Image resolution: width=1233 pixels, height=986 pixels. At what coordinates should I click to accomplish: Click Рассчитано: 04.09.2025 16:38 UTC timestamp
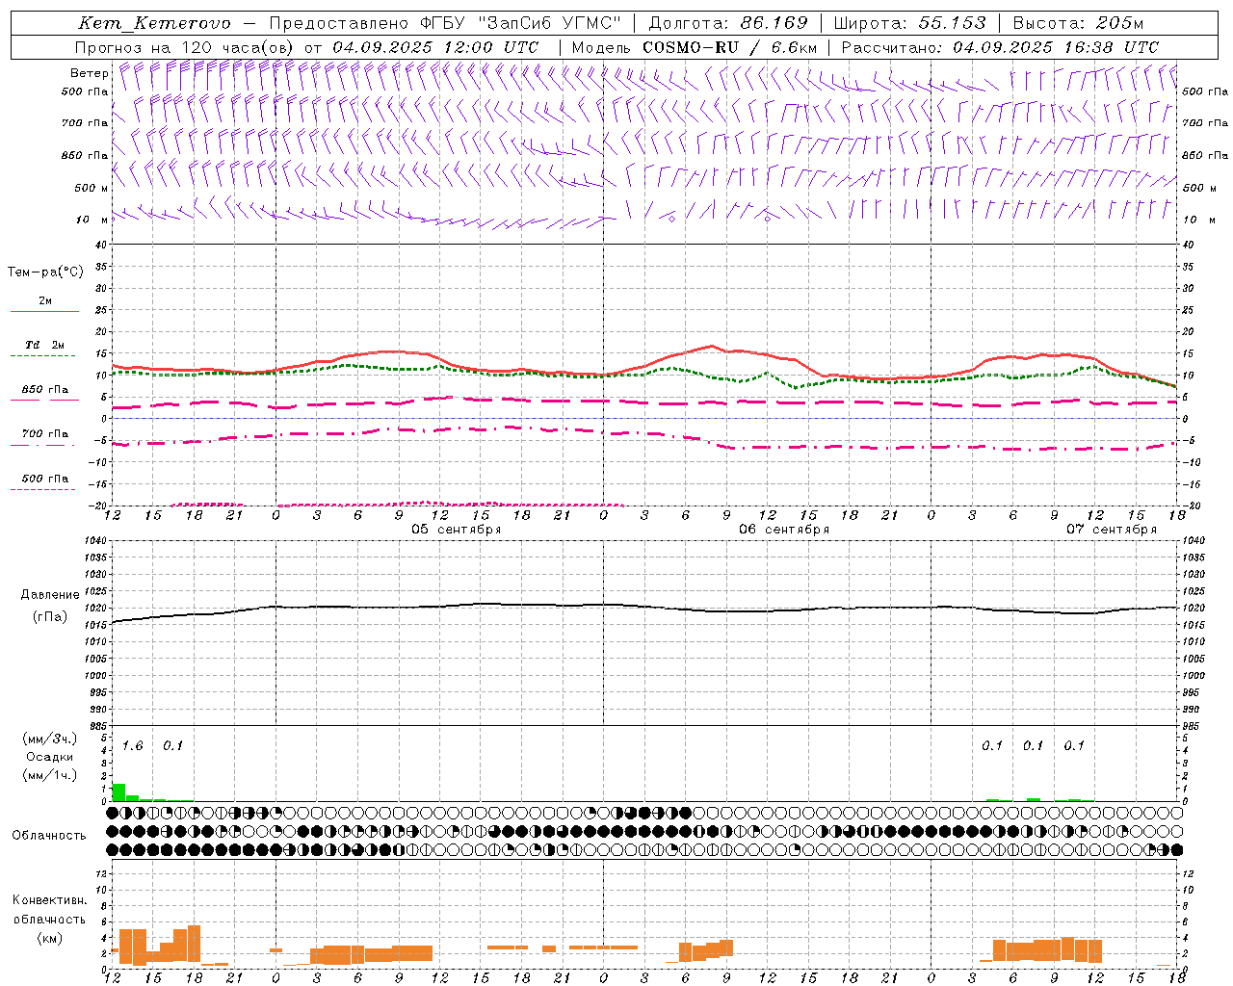(1000, 47)
